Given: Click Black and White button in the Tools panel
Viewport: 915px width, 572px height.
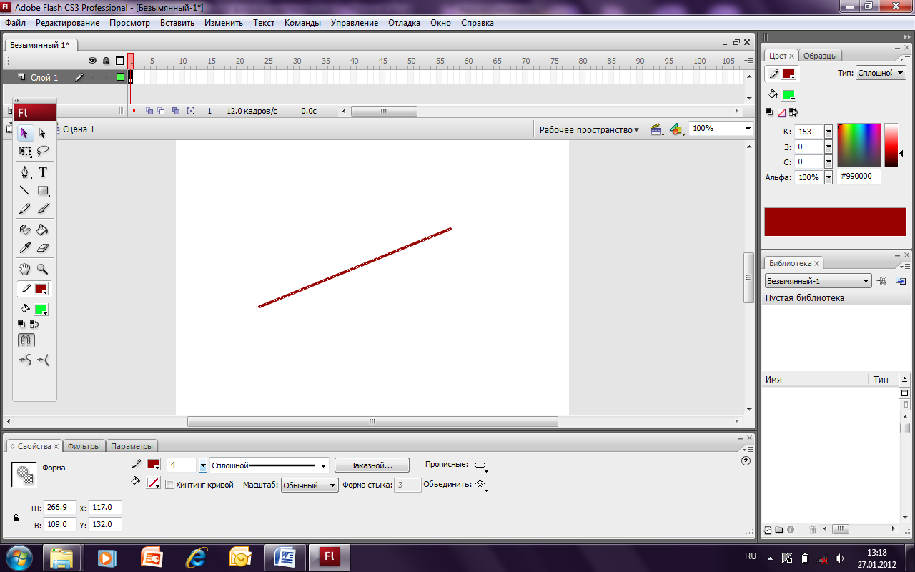Looking at the screenshot, I should [x=22, y=325].
